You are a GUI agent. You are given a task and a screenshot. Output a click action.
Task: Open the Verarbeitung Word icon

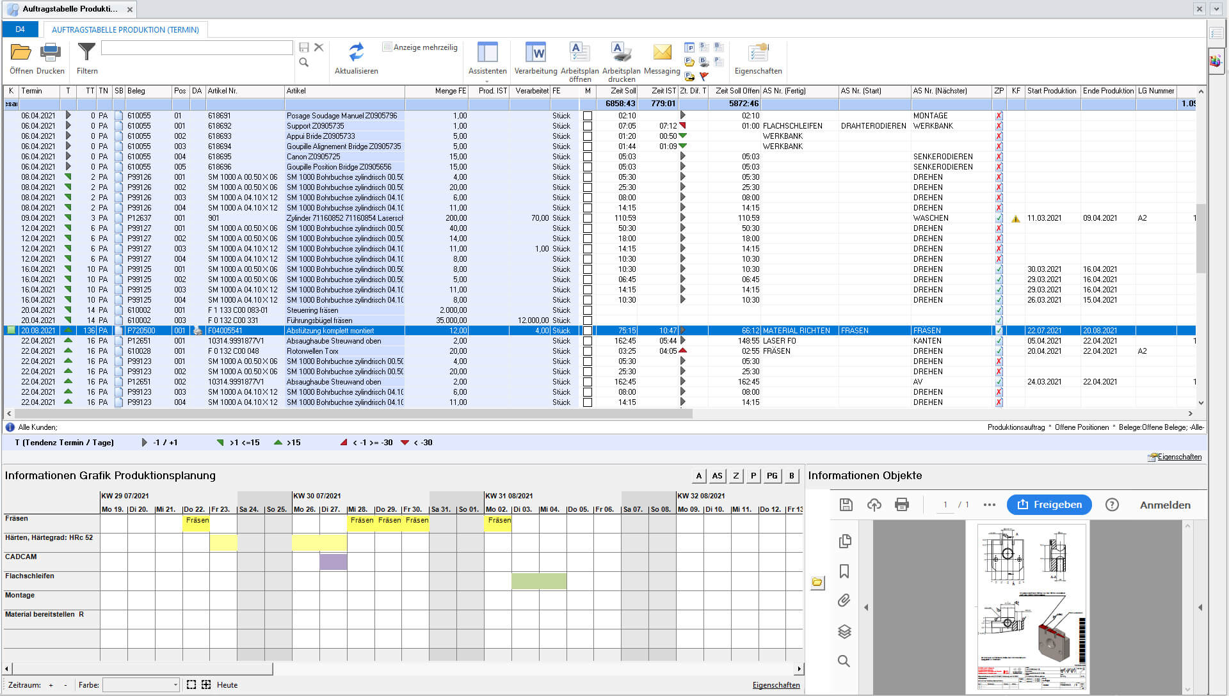(535, 52)
